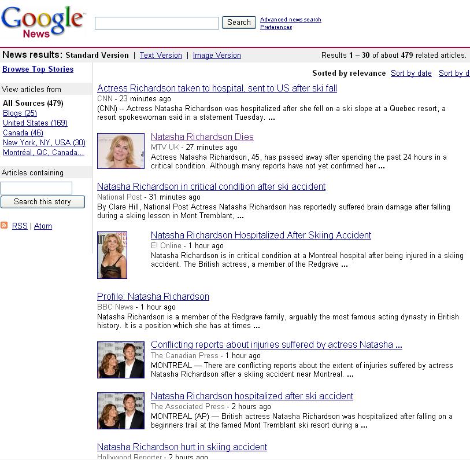Switch to Image Version
Screen dimensions: 470x460
(x=217, y=55)
